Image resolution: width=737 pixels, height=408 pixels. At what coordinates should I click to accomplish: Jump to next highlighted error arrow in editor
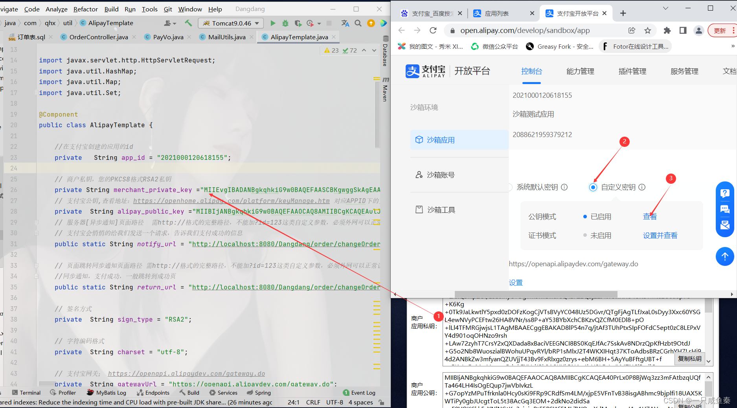coord(374,50)
